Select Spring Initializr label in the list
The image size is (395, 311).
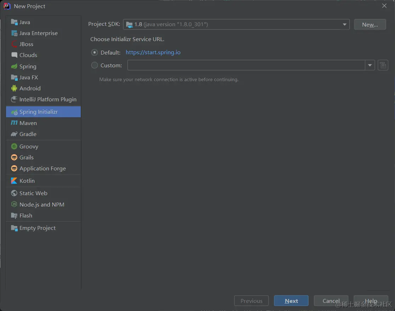pos(39,112)
